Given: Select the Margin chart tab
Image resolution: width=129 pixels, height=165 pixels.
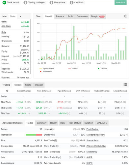Looking at the screenshot, I should point(98,16).
